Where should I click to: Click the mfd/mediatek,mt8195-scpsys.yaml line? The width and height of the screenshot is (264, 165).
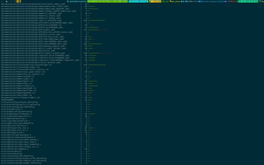pyautogui.click(x=37, y=32)
